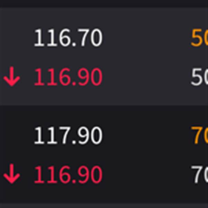Select the red 116.90 price below 117.90
This screenshot has height=208, width=208.
click(x=68, y=175)
